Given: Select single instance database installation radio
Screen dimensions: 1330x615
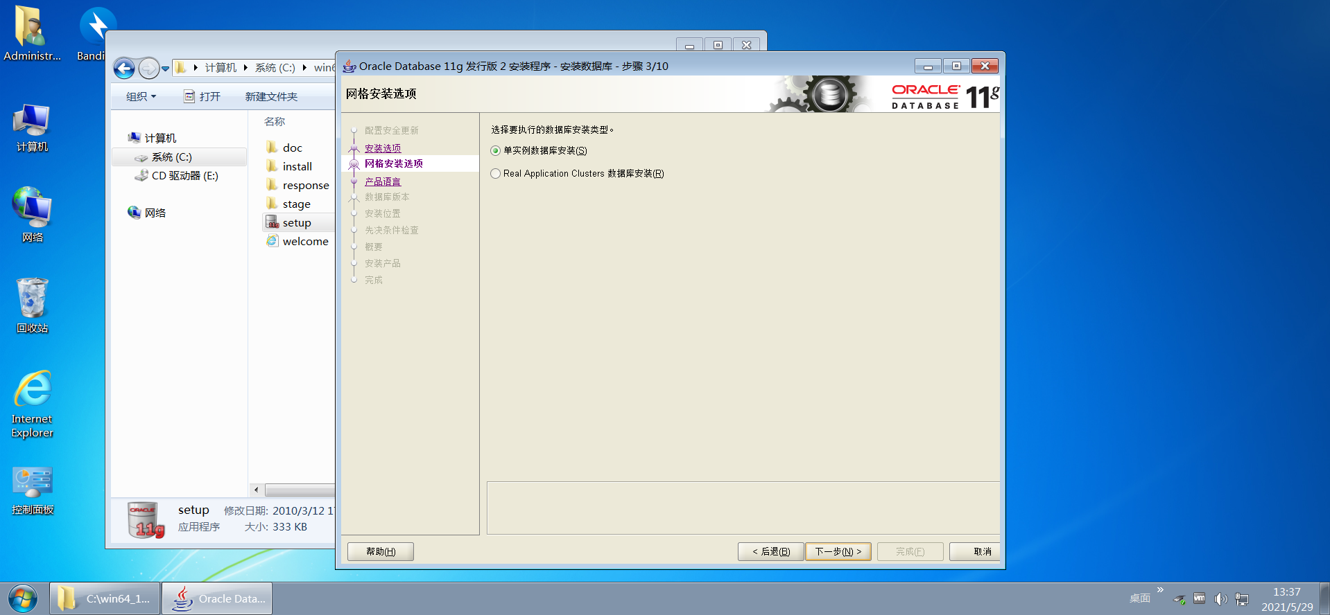Looking at the screenshot, I should pyautogui.click(x=495, y=151).
